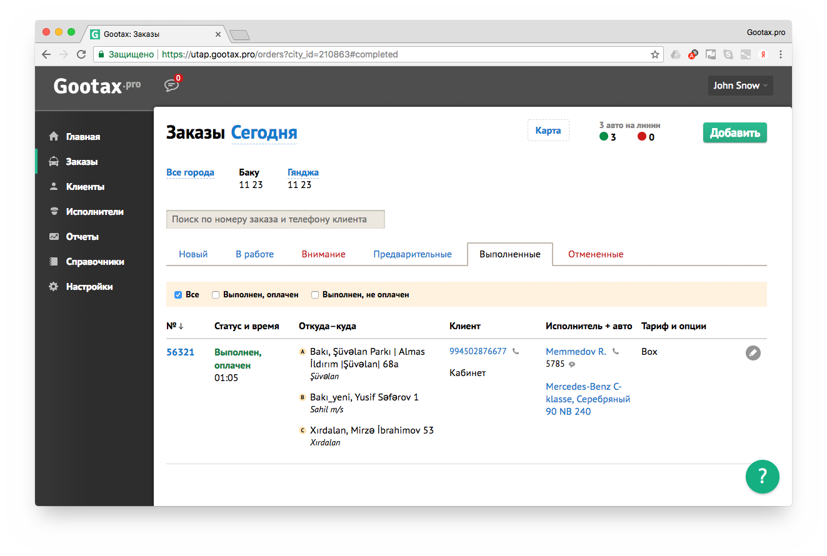Screen dimensions: 827x556
Task: Open driver Memmedov R. profile link
Action: (576, 352)
